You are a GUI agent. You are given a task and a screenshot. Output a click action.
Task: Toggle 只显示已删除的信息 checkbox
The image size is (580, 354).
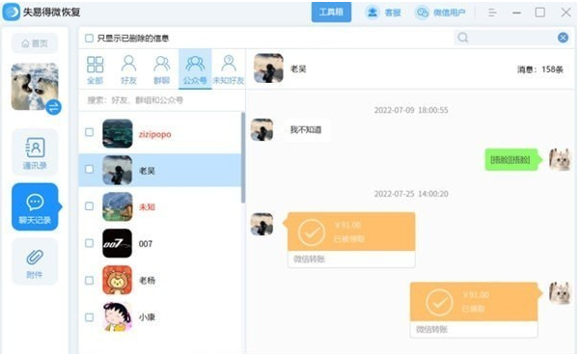[x=89, y=38]
